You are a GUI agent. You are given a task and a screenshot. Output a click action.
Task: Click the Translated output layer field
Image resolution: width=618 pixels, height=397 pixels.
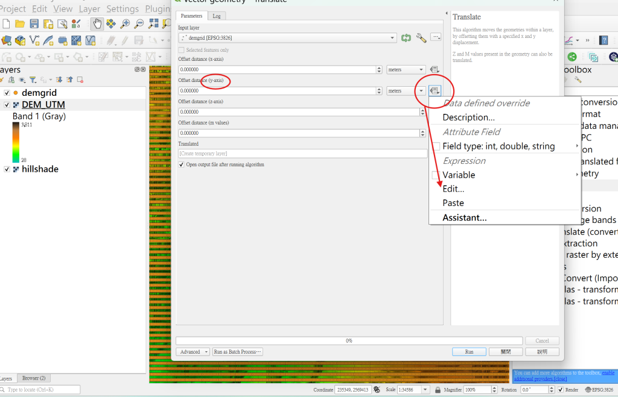(x=303, y=154)
